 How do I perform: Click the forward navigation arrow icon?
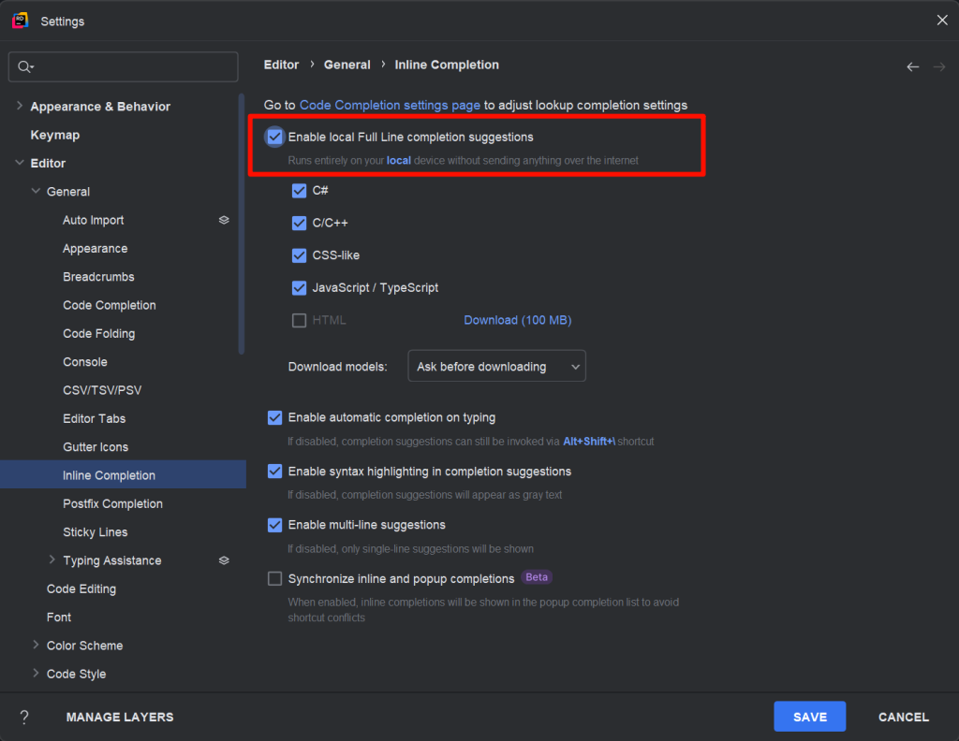pyautogui.click(x=939, y=66)
